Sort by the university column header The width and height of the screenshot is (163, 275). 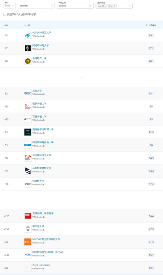[27, 25]
